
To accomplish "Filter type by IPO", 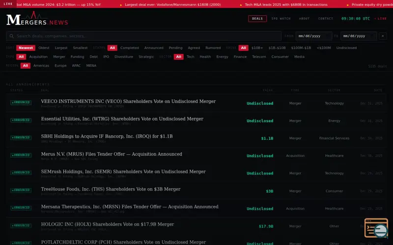I will (x=106, y=57).
